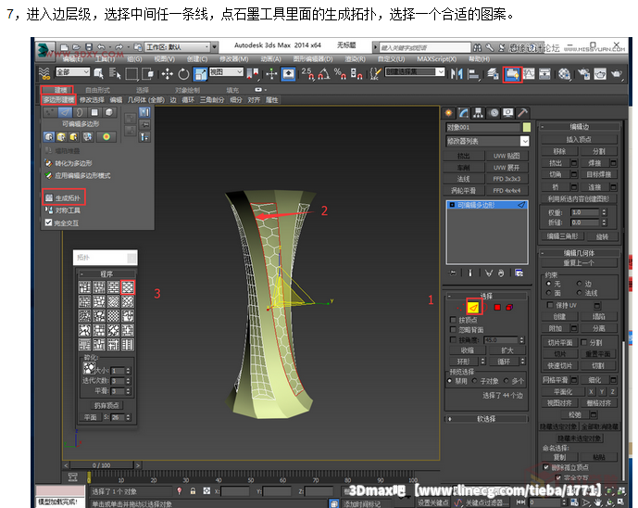Image resolution: width=638 pixels, height=508 pixels.
Task: Select the 子对象 preview selection radio
Action: pos(474,380)
